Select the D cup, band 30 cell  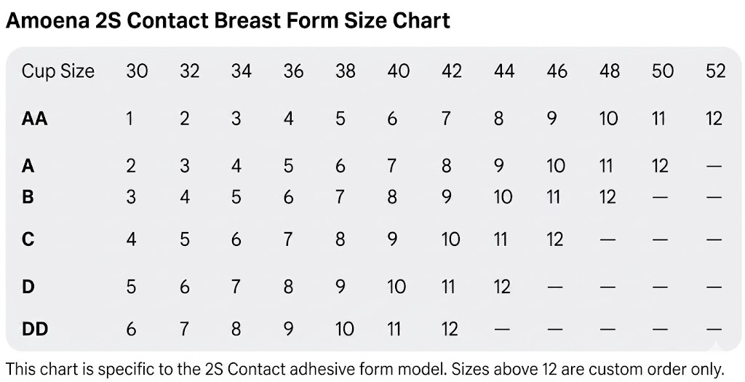(131, 286)
